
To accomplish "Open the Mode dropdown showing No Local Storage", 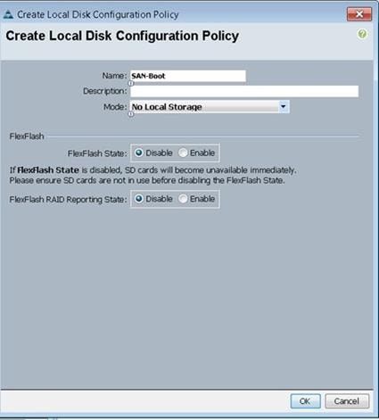I will coord(210,107).
